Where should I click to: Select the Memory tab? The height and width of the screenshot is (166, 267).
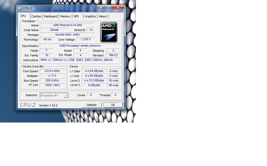[x=65, y=16]
